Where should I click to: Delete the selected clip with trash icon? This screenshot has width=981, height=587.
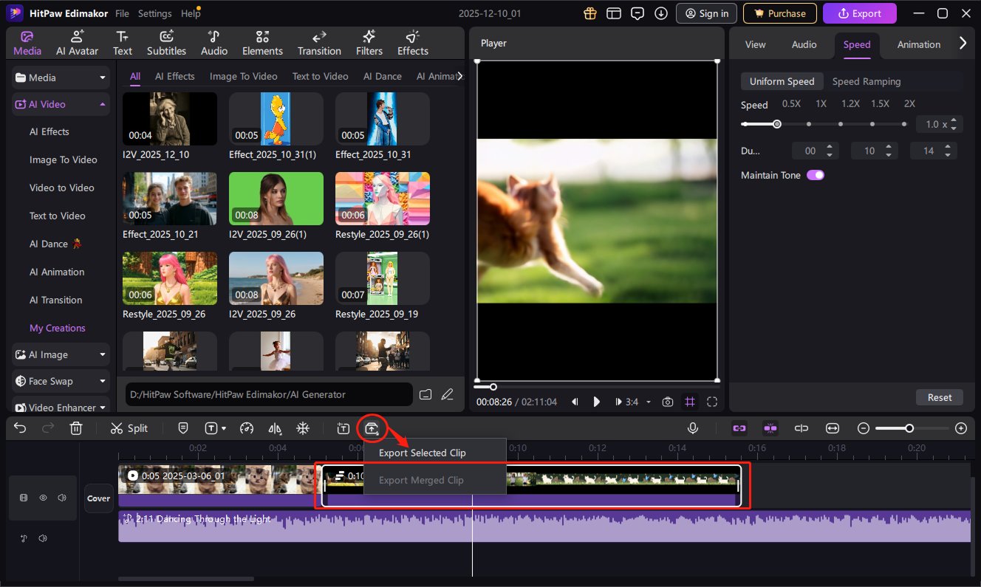76,428
